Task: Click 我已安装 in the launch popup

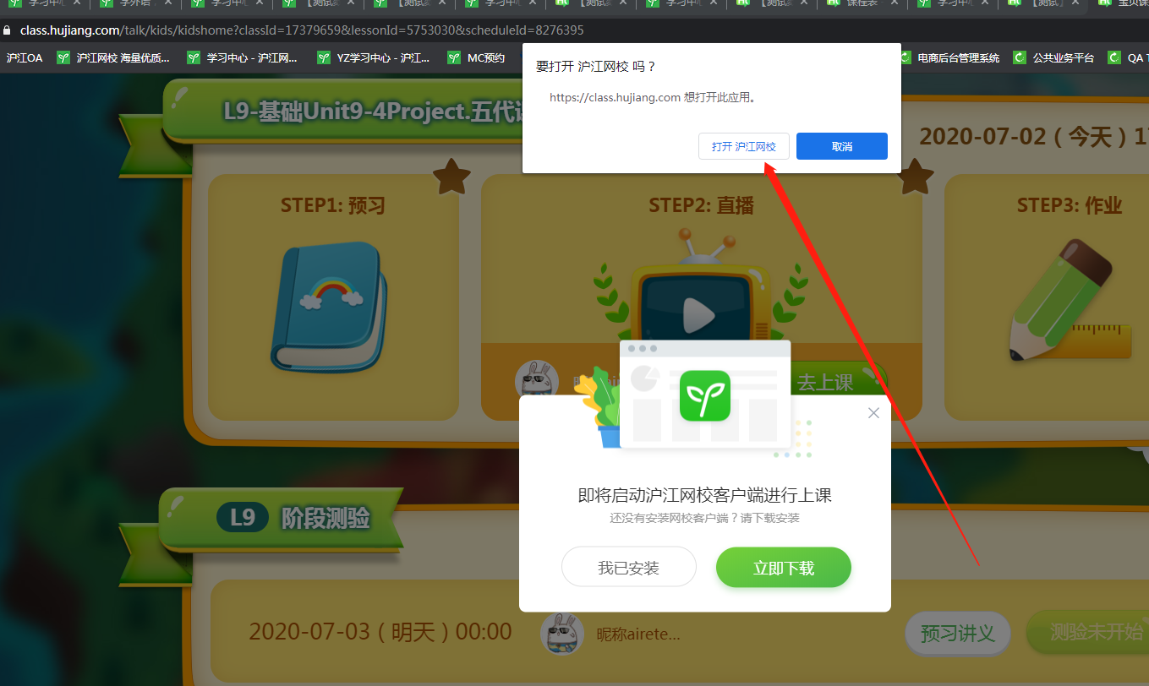Action: tap(628, 567)
